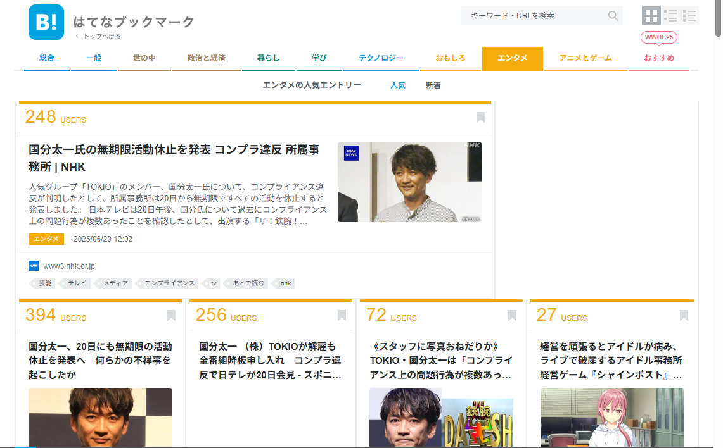
Task: Bookmark the 394 users entry
Action: click(x=171, y=316)
